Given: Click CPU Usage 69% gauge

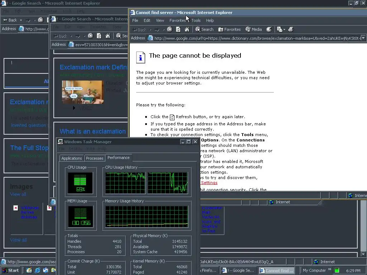Looking at the screenshot, I should click(80, 183).
